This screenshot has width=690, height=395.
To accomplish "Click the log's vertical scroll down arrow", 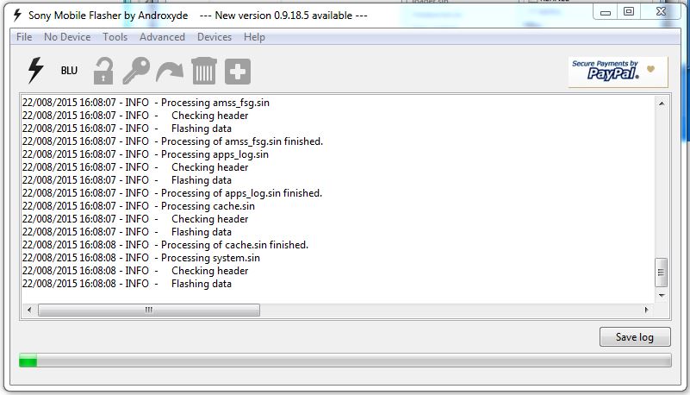I will pos(662,296).
